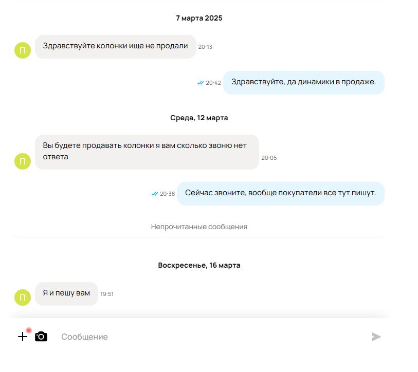Screen dimensions: 418x372
Task: Click the '7 марта 2025' date header
Action: 199,18
